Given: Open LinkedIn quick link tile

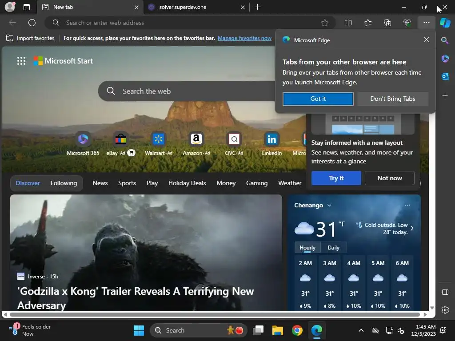Looking at the screenshot, I should (x=271, y=144).
